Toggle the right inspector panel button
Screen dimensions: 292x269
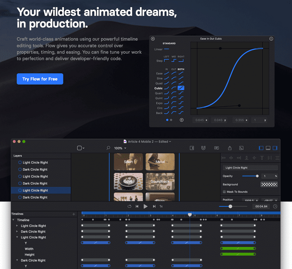pyautogui.click(x=275, y=148)
